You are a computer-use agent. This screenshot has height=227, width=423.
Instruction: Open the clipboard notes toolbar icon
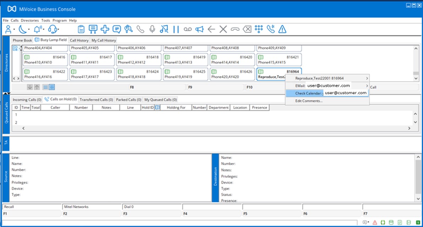pos(81,29)
